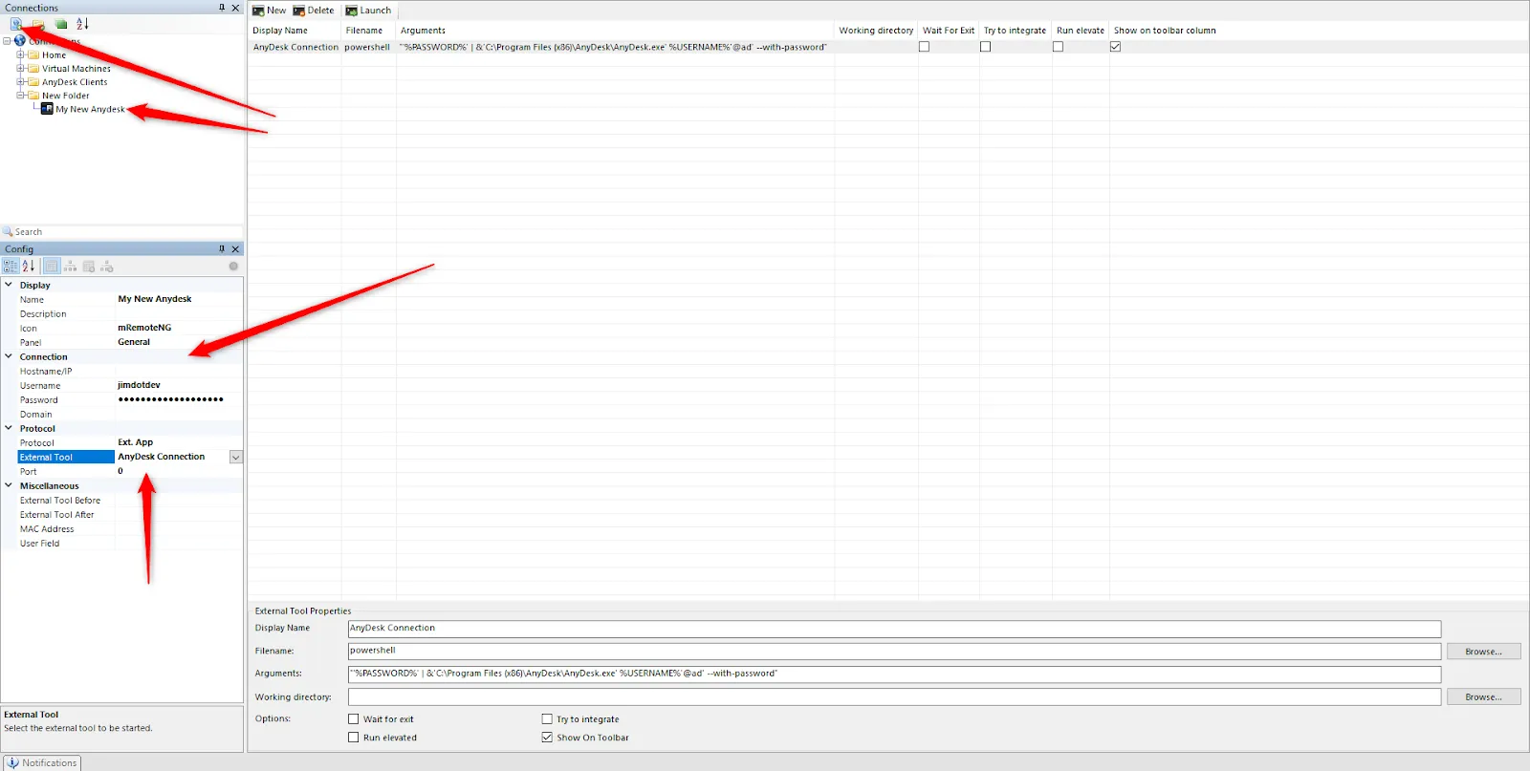The image size is (1530, 771).
Task: Create a New external tool
Action: pyautogui.click(x=269, y=11)
